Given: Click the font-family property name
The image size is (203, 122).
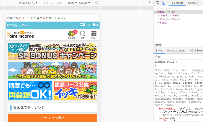Looking at the screenshot, I should click(167, 109).
